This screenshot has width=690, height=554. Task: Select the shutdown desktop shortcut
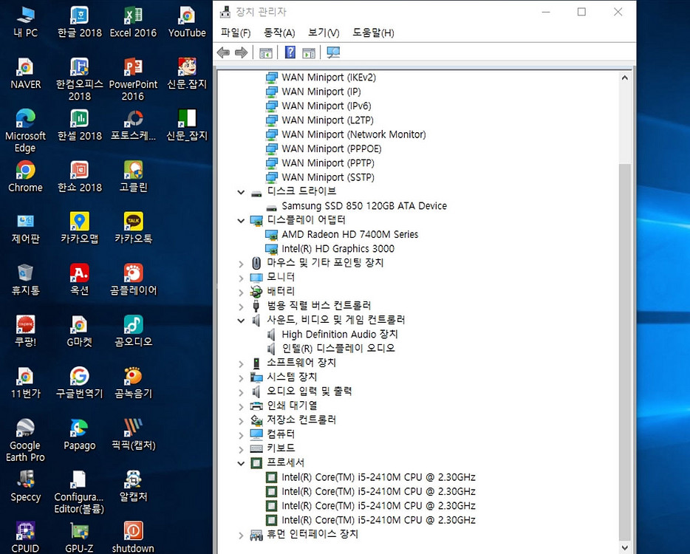133,537
